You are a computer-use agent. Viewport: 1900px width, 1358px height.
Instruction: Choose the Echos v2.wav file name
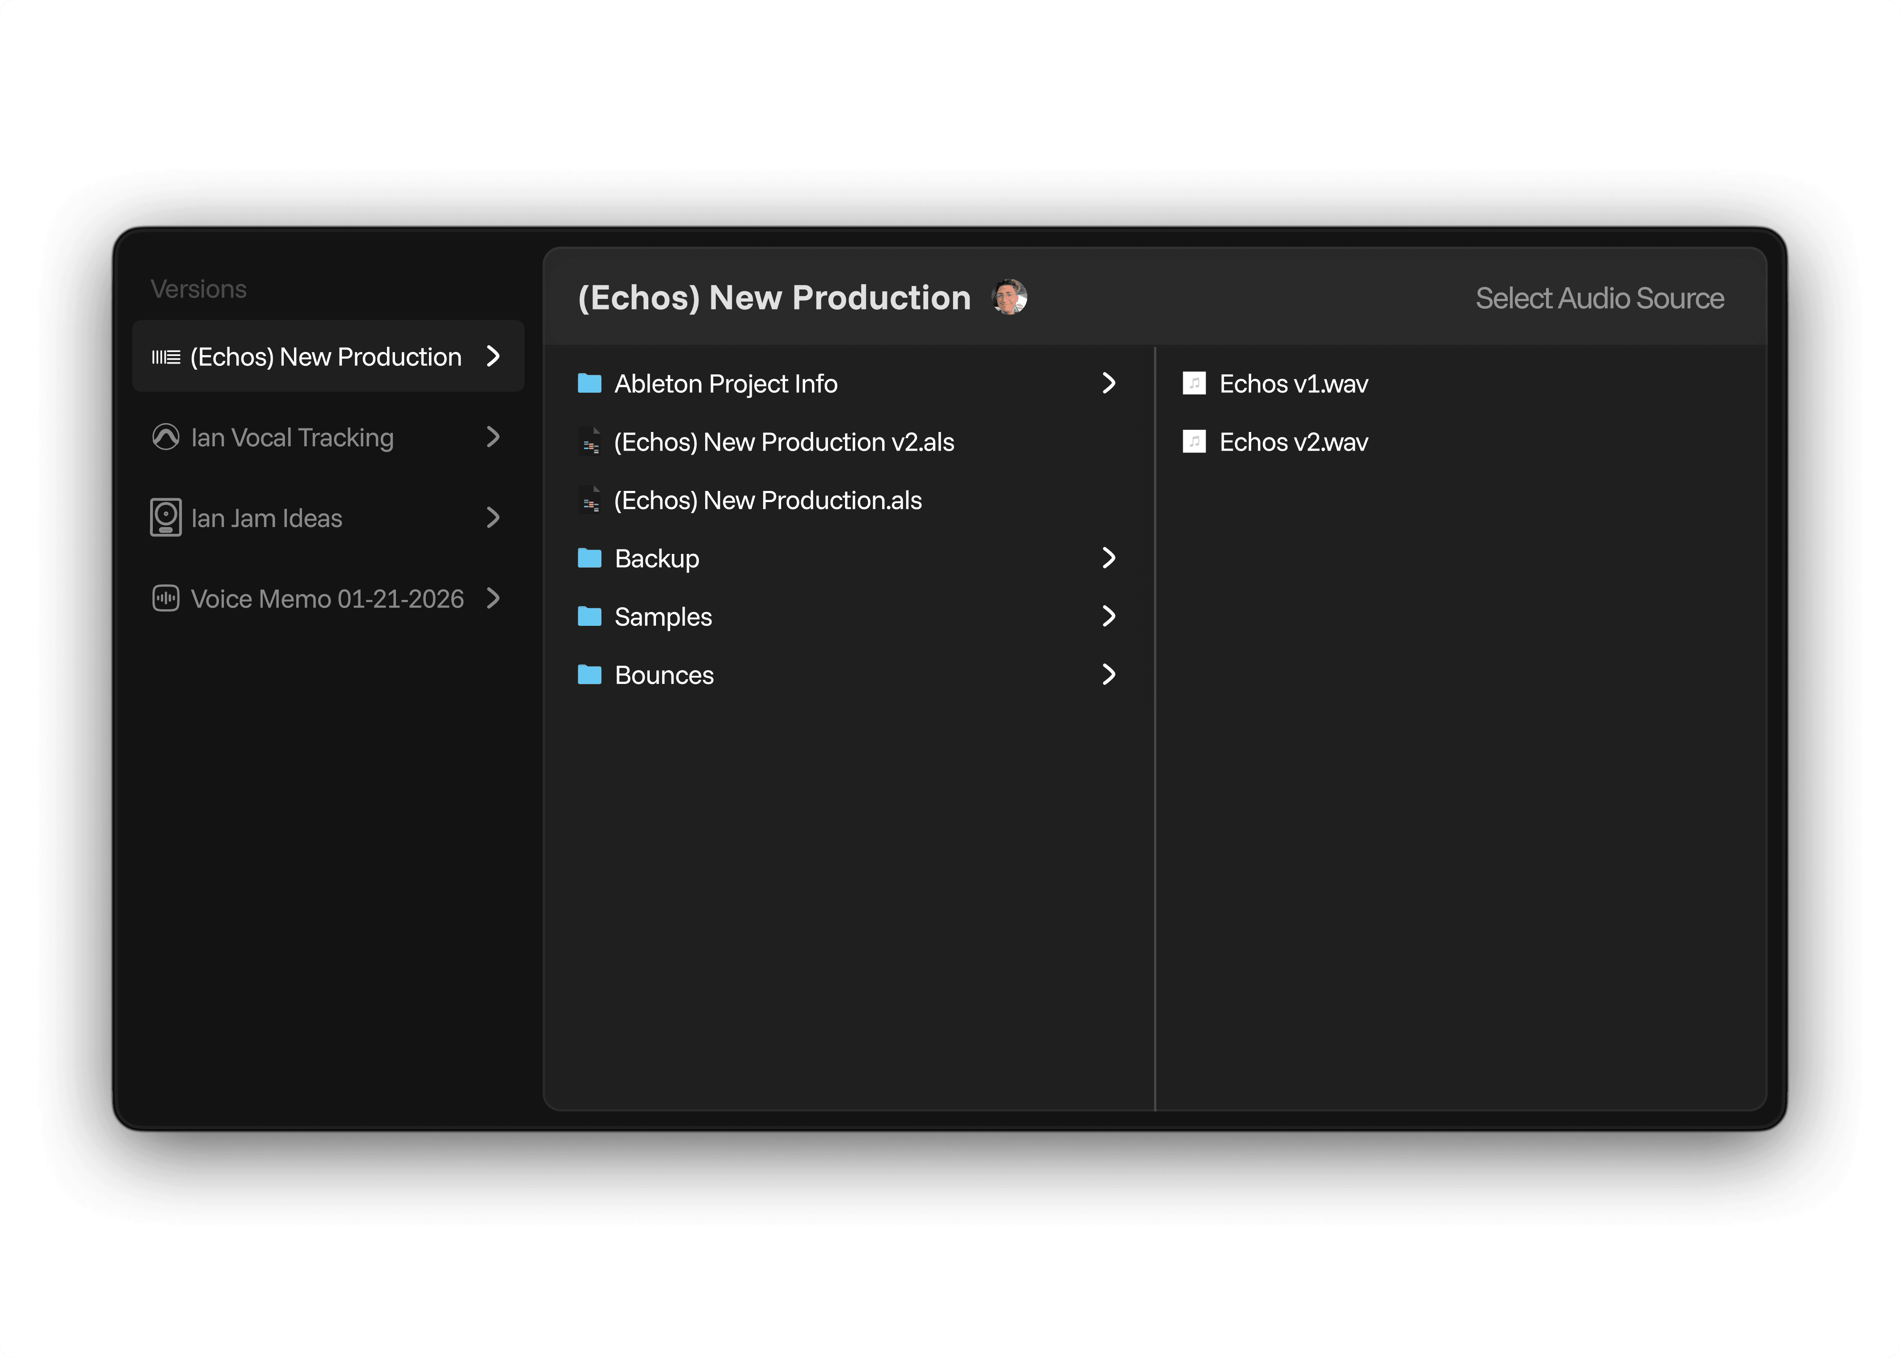[x=1293, y=442]
